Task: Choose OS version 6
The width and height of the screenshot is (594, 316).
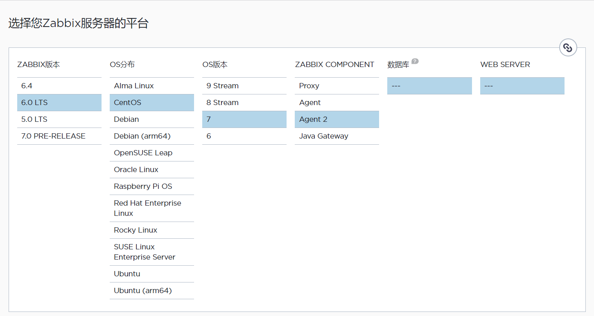Action: pyautogui.click(x=244, y=136)
